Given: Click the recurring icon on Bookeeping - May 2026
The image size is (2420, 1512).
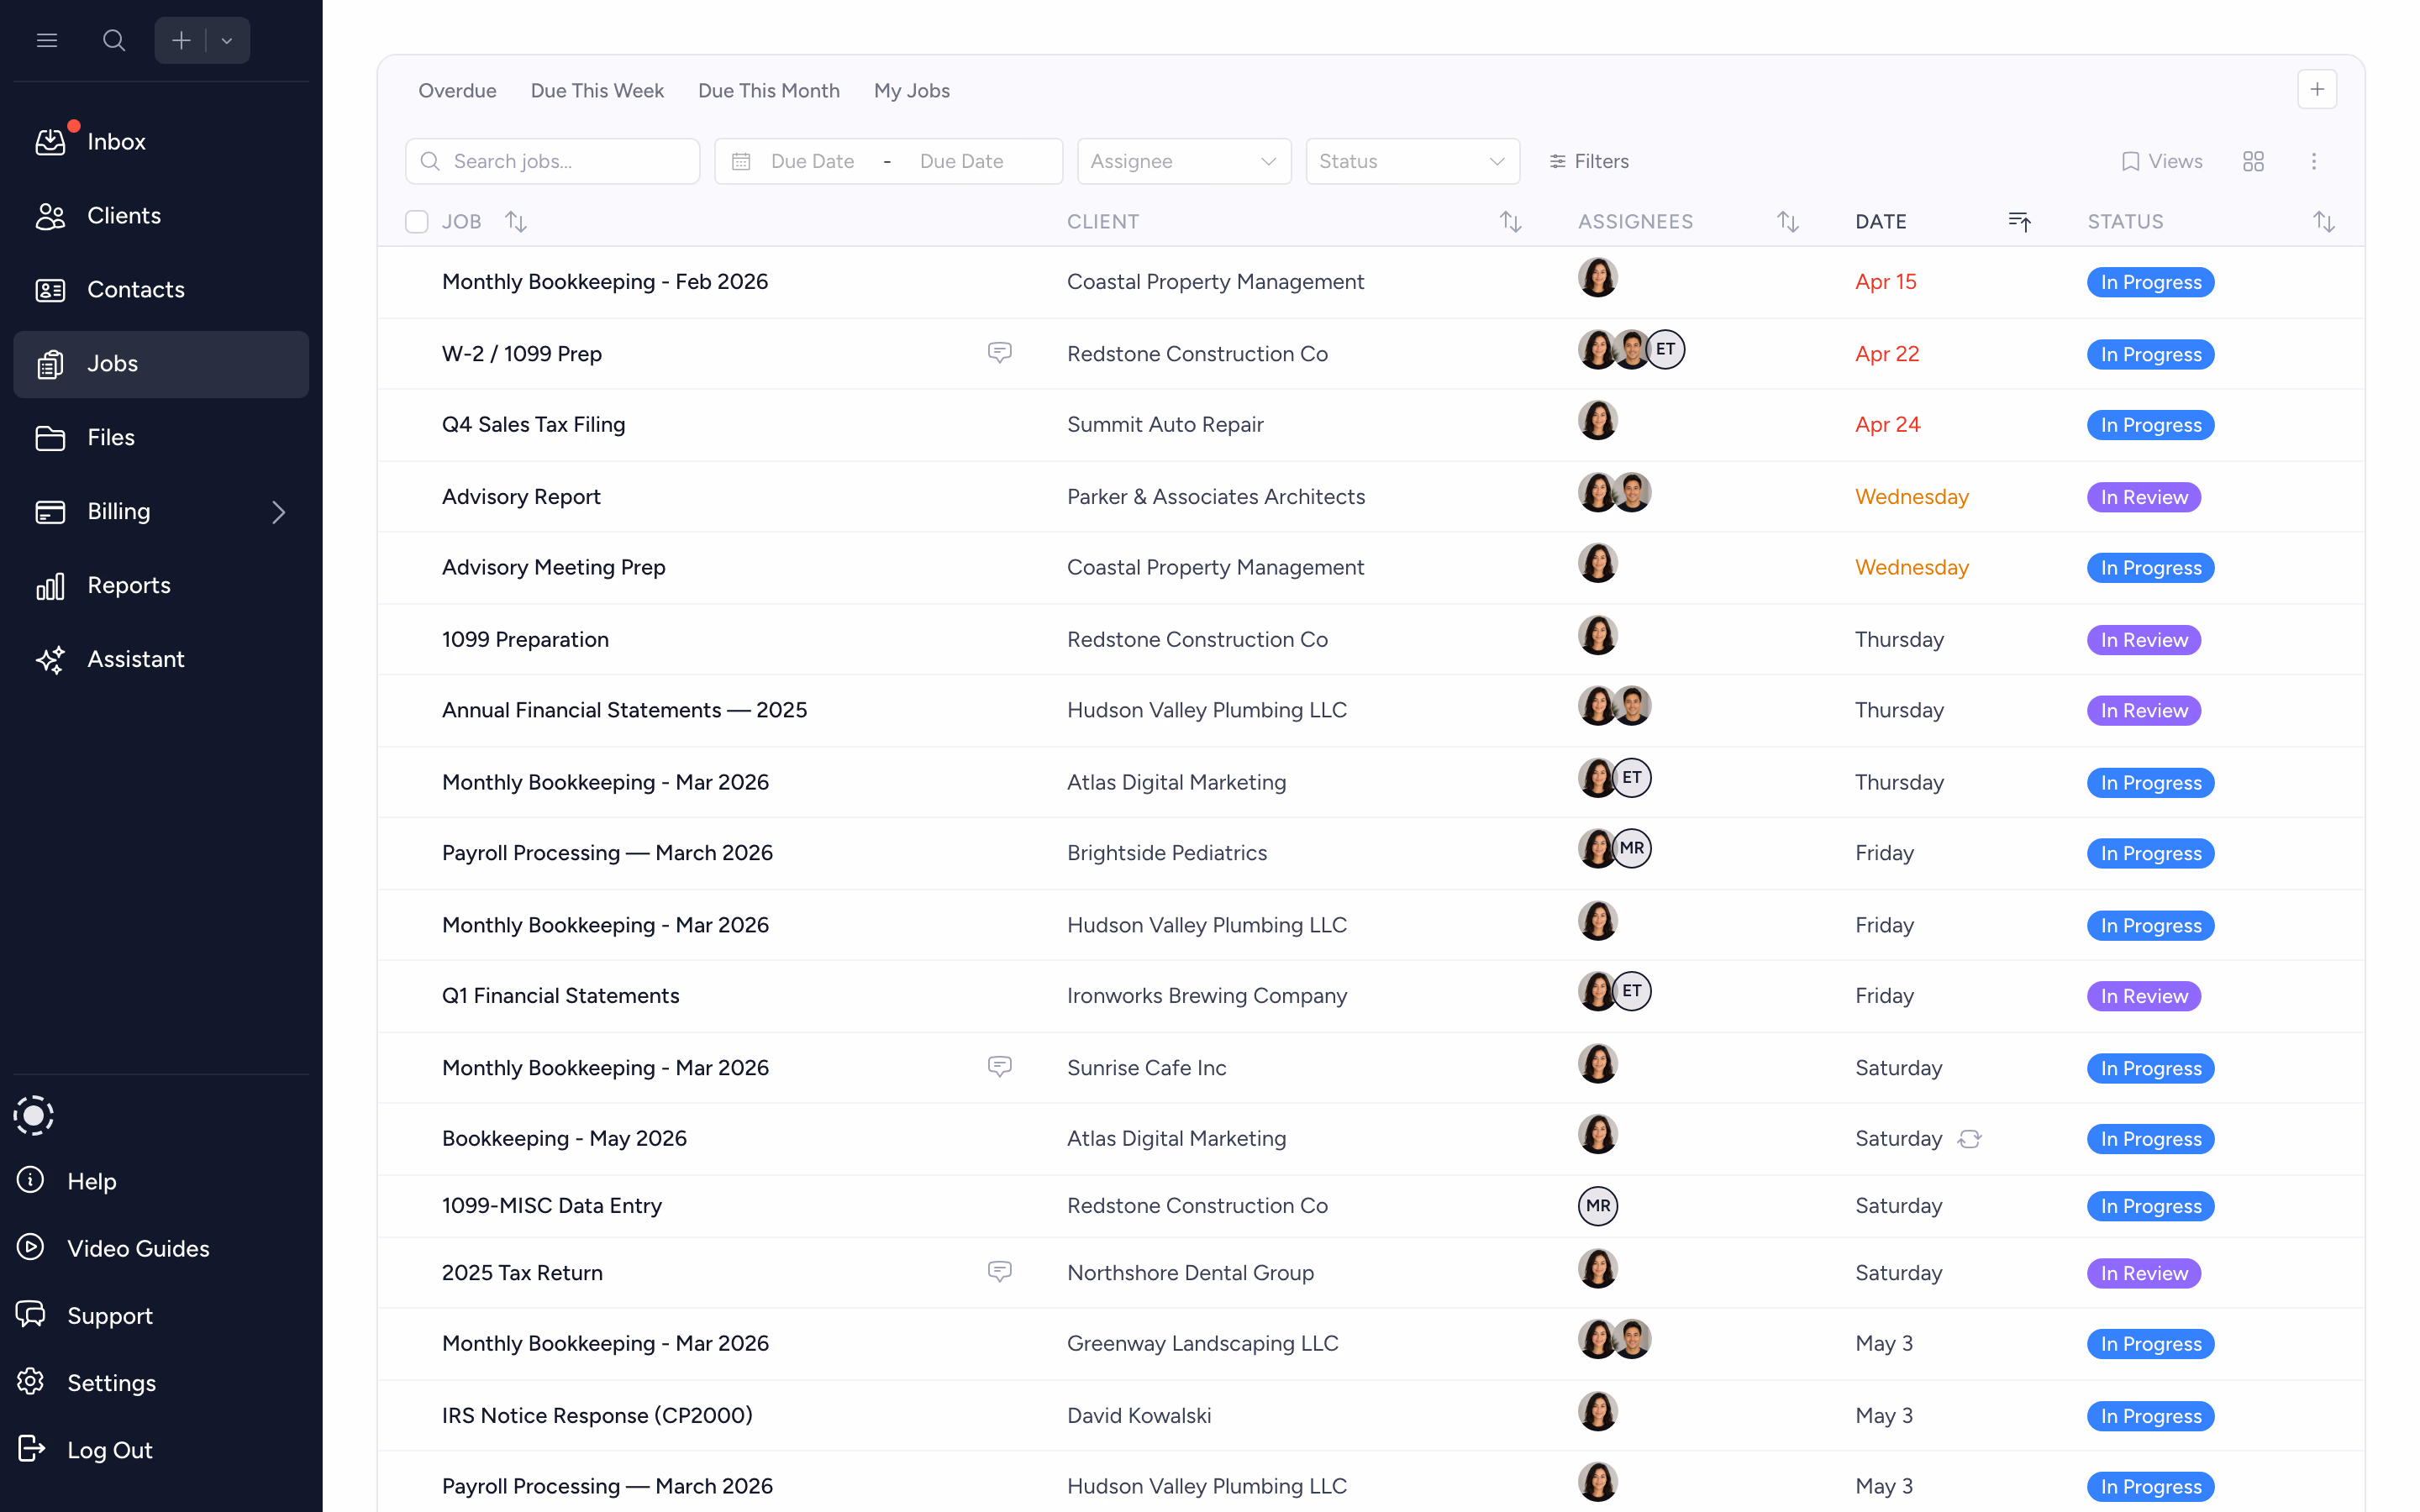Looking at the screenshot, I should point(1969,1139).
